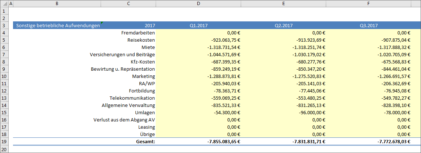This screenshot has height=153, width=421.
Task: Click the green indicator triangle in cell B3
Action: [x=102, y=23]
